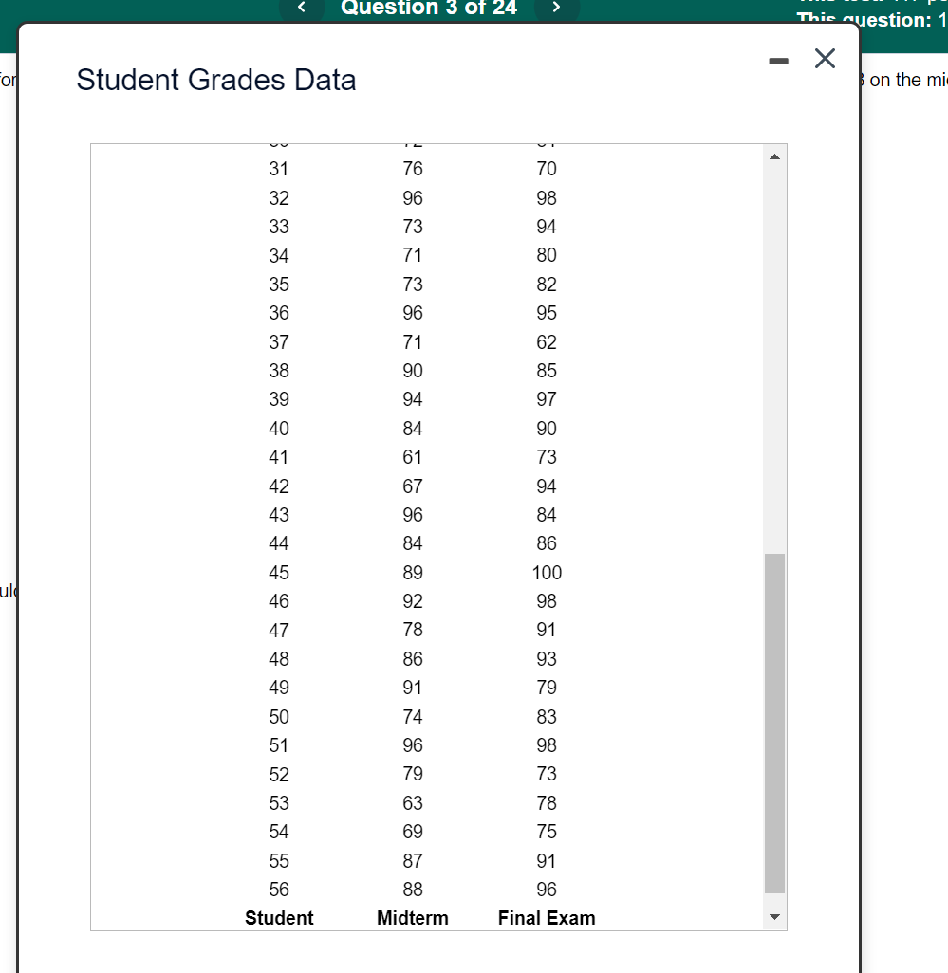Select the Student column header
The image size is (948, 973).
coord(279,918)
